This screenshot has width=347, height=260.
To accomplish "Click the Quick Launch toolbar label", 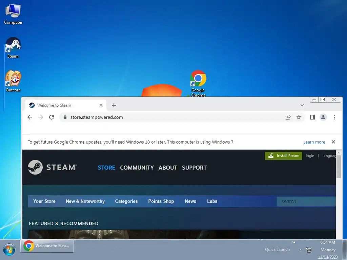I will point(277,250).
